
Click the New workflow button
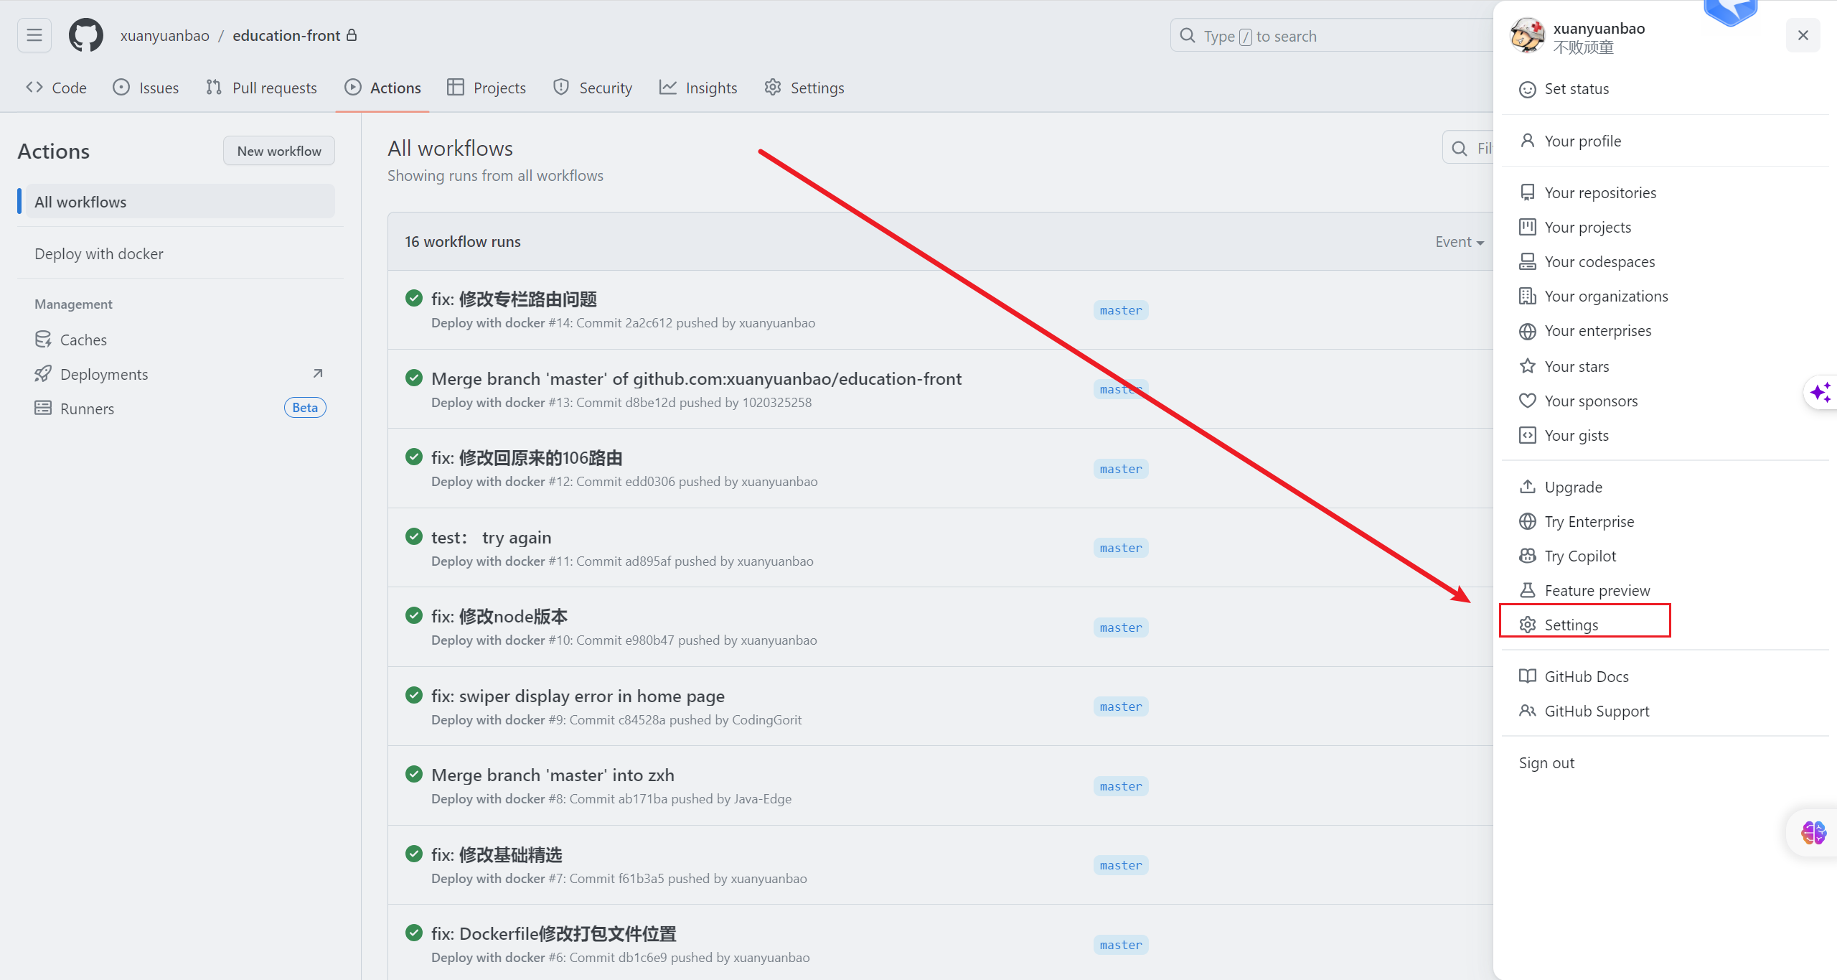pos(278,150)
